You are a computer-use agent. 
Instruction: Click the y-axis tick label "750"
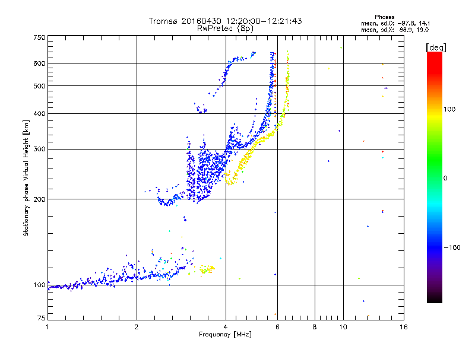(39, 37)
